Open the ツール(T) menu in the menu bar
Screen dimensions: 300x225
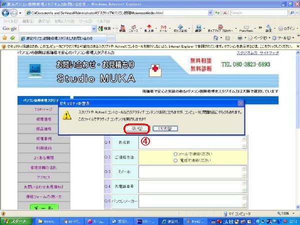(x=85, y=21)
